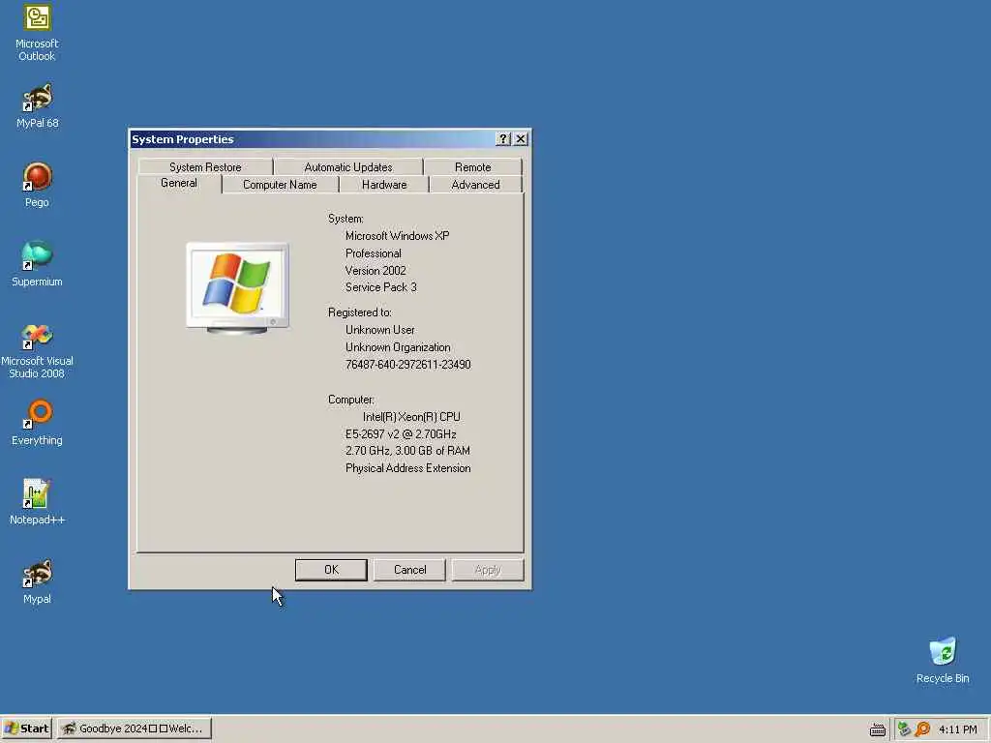Click the on-screen keyboard tray icon
Image resolution: width=991 pixels, height=743 pixels.
pos(877,729)
